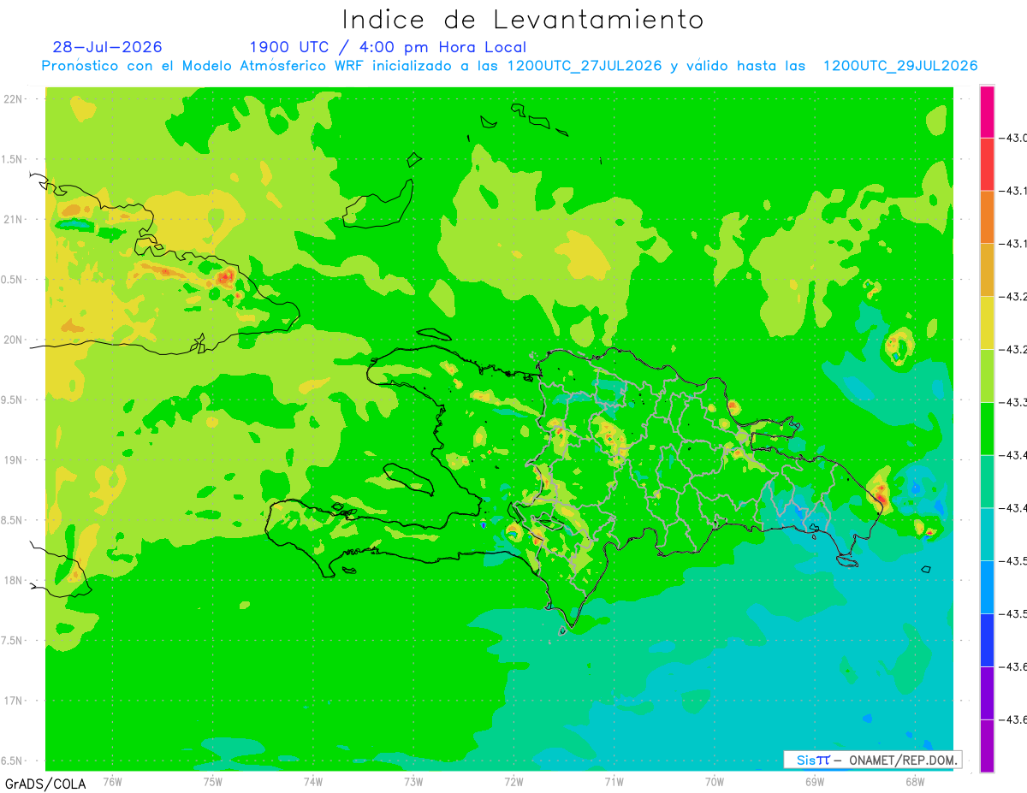Click the '75W' longitude label
This screenshot has width=1027, height=793.
[x=213, y=781]
